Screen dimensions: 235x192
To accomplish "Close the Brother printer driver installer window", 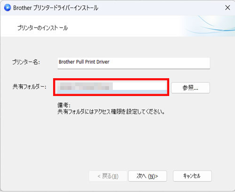I will (x=227, y=7).
